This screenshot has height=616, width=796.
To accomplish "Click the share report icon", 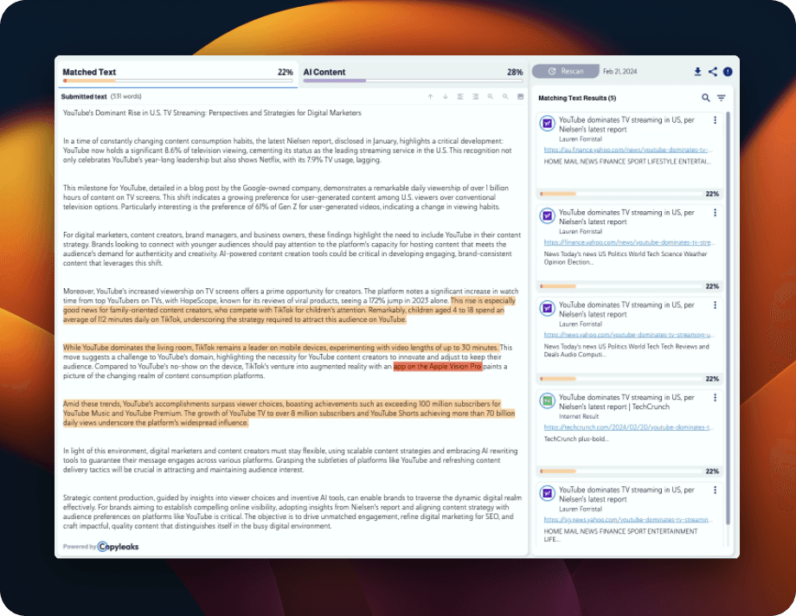I will click(713, 72).
